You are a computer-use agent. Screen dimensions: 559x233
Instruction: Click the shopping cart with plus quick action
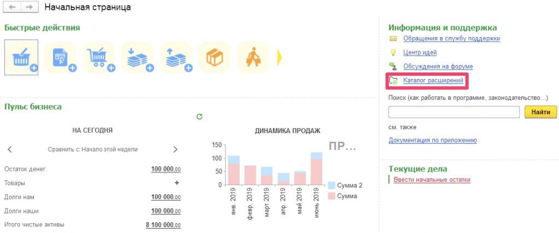tap(99, 57)
